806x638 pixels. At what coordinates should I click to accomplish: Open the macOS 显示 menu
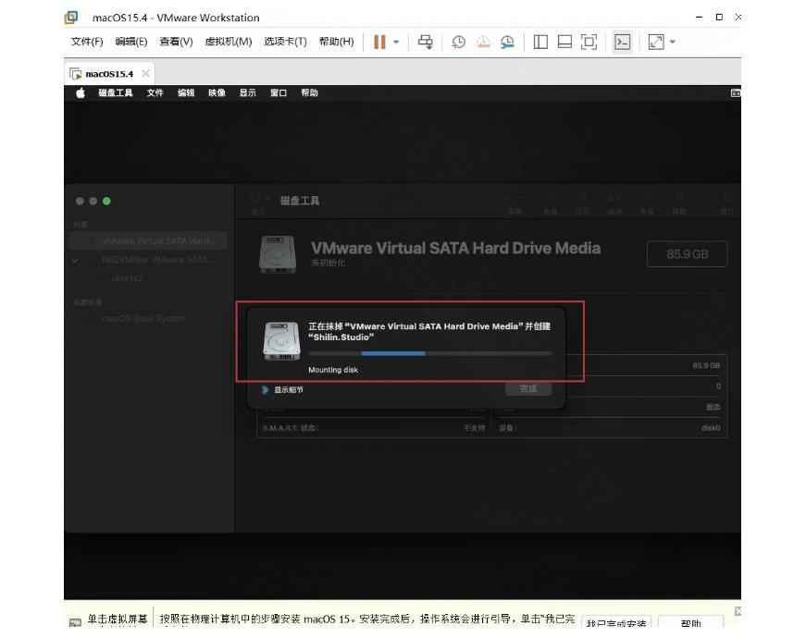point(247,93)
